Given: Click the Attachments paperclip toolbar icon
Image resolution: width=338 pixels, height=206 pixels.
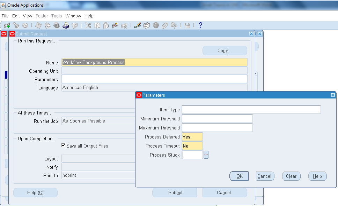Looking at the screenshot, I should [x=165, y=25].
